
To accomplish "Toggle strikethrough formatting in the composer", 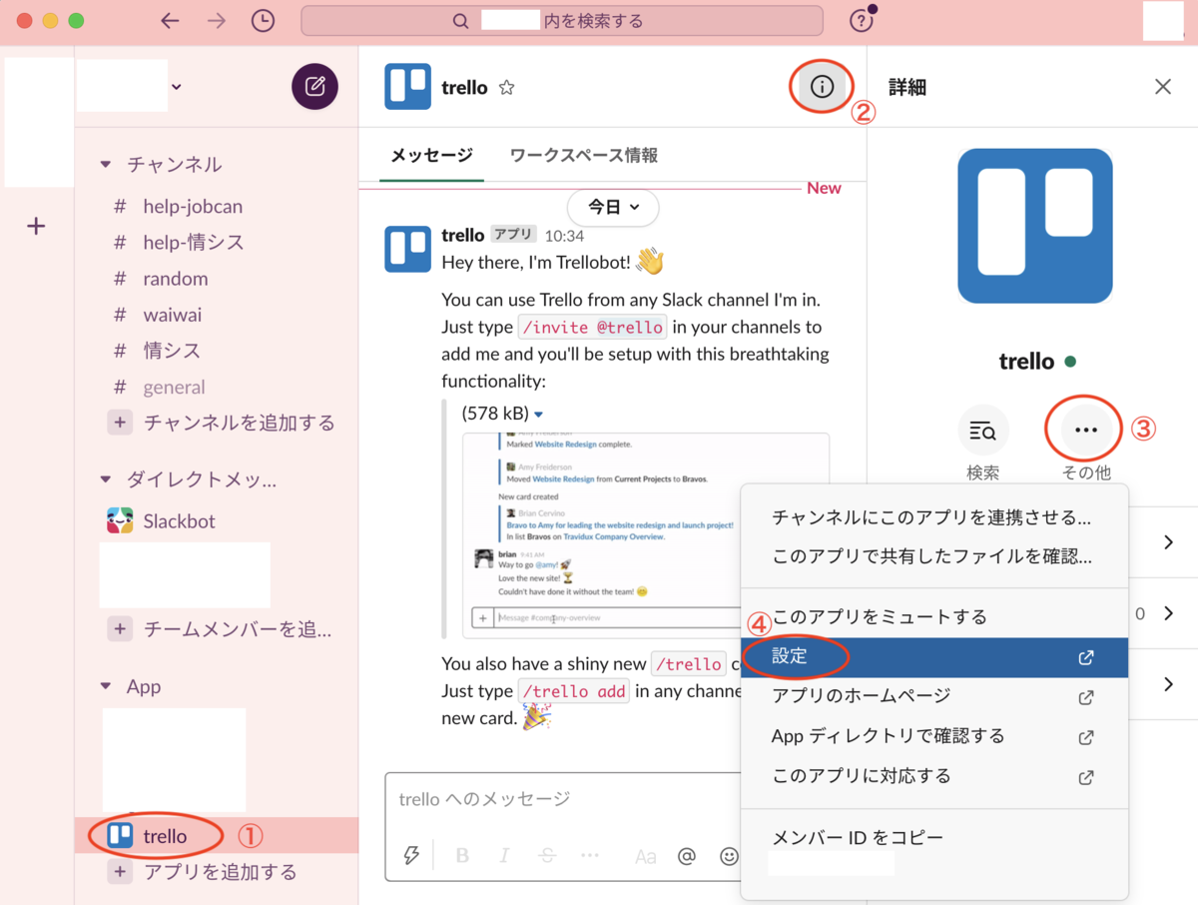I will click(x=547, y=856).
